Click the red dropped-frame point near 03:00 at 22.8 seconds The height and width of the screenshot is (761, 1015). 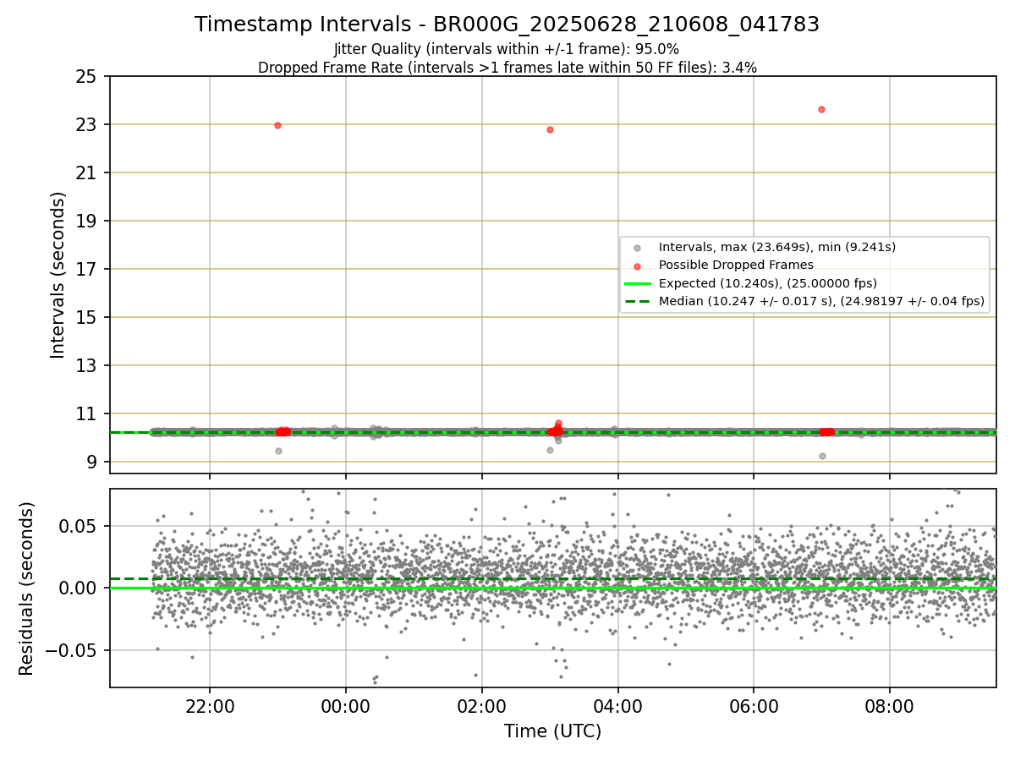coord(550,129)
